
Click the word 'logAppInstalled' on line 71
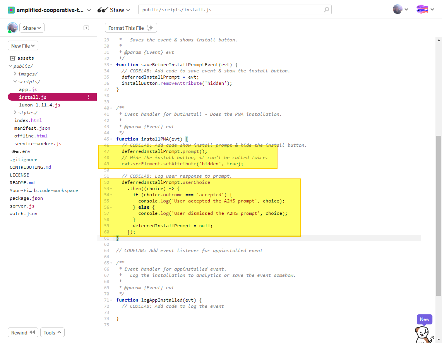coord(162,300)
